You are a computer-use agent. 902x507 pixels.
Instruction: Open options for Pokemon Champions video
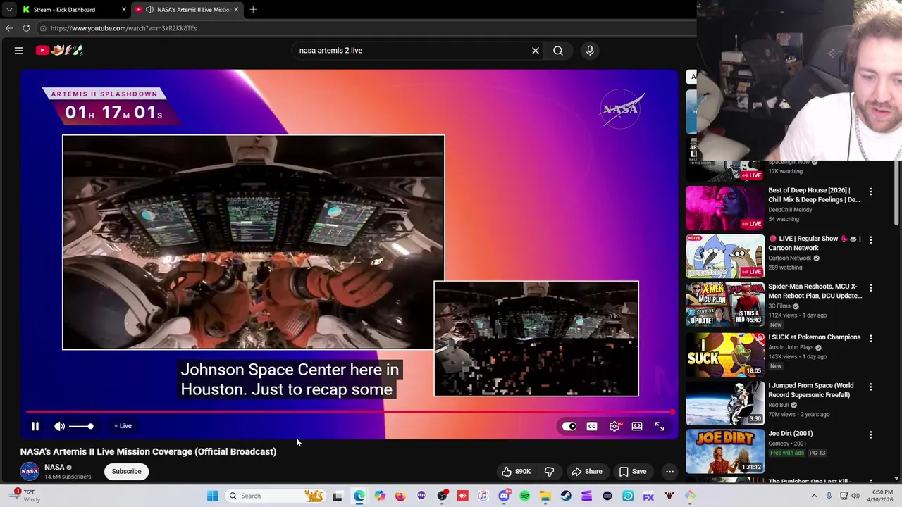871,339
